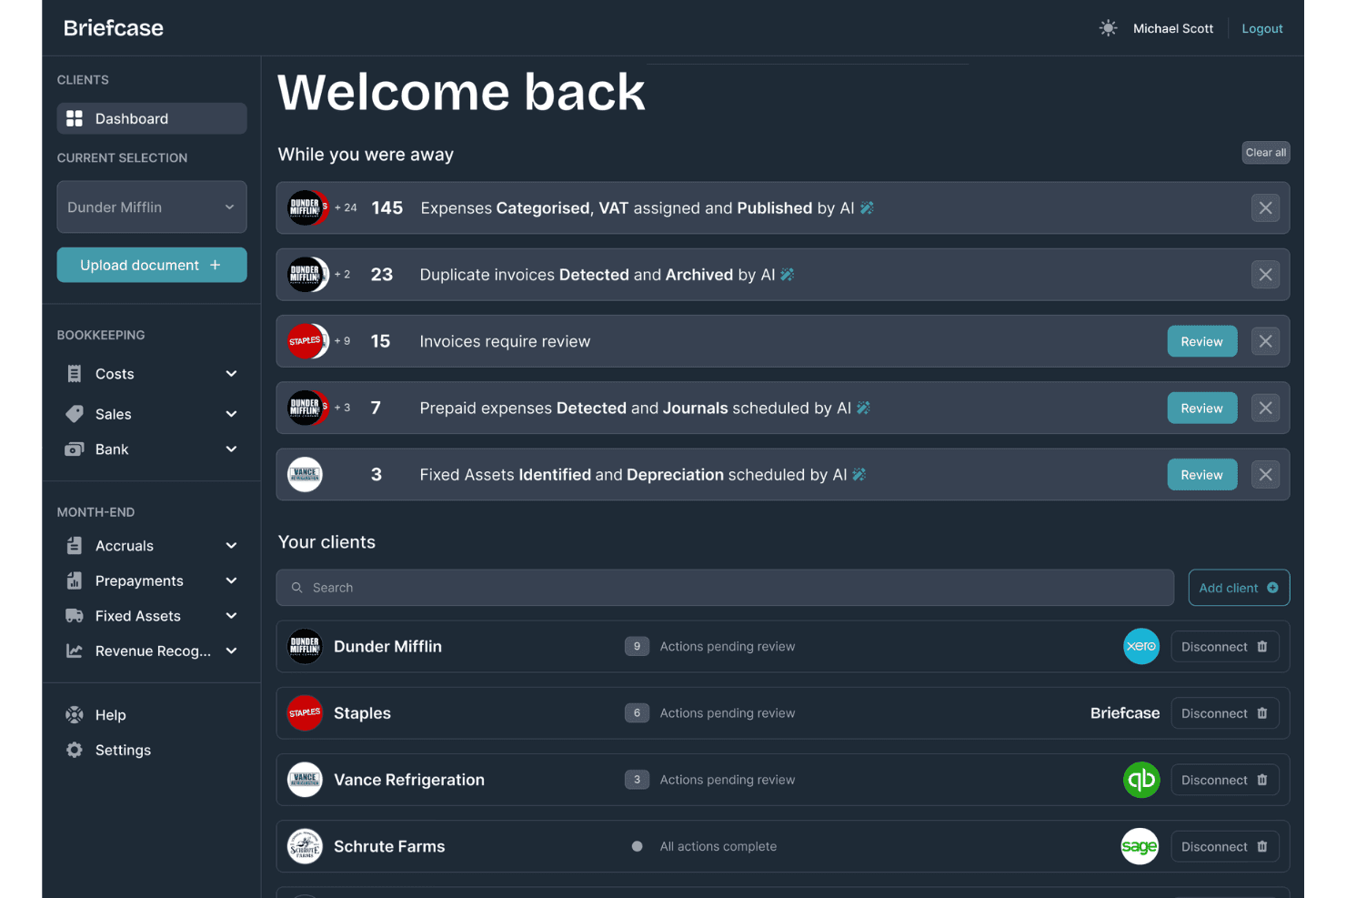
Task: Click the Help lifebuoy icon
Action: [x=75, y=715]
